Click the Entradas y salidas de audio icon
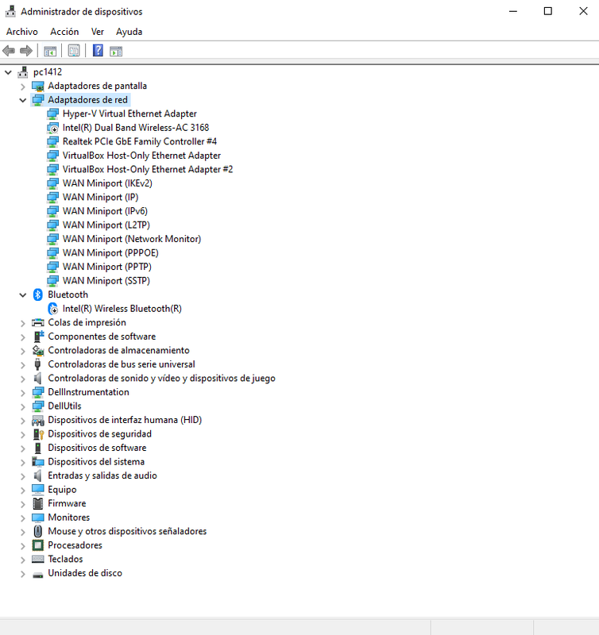The height and width of the screenshot is (635, 599). pyautogui.click(x=37, y=475)
